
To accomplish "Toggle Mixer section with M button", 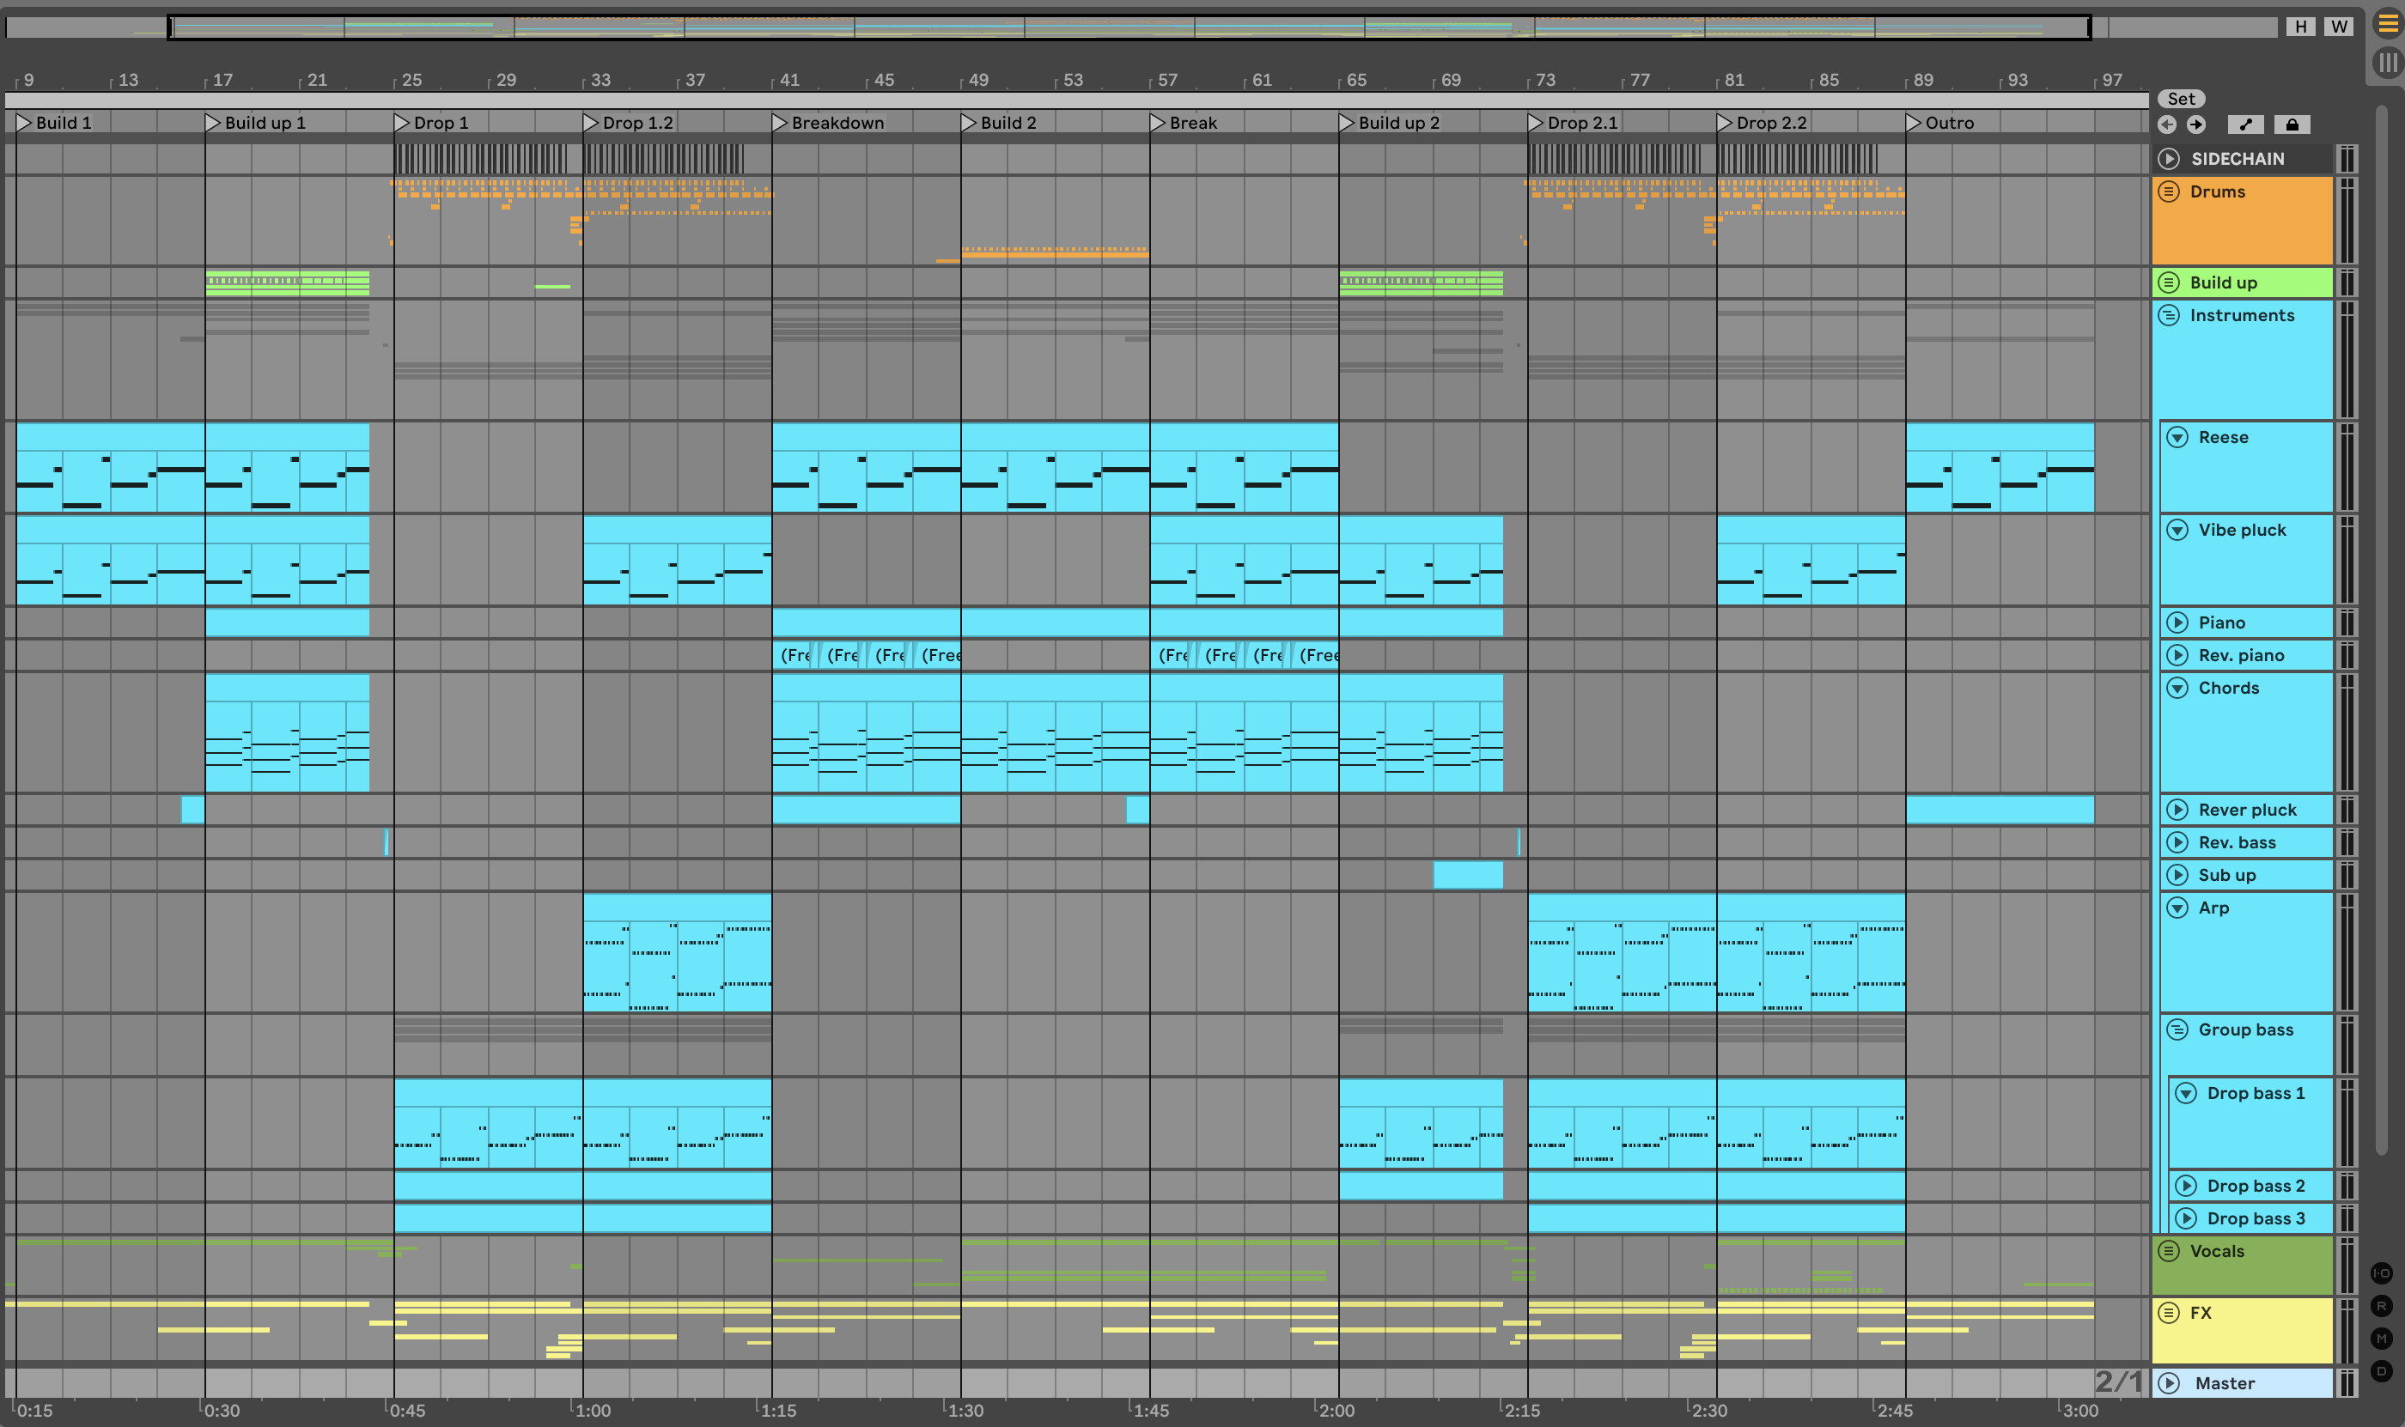I will coord(2381,1339).
